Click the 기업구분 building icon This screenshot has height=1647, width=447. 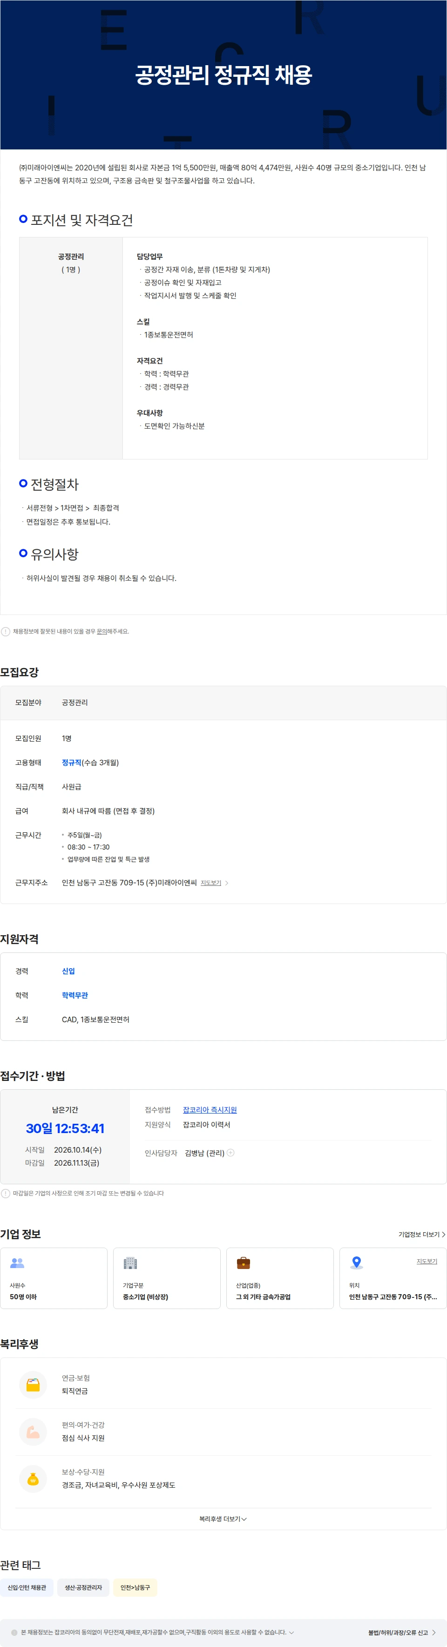click(130, 1263)
